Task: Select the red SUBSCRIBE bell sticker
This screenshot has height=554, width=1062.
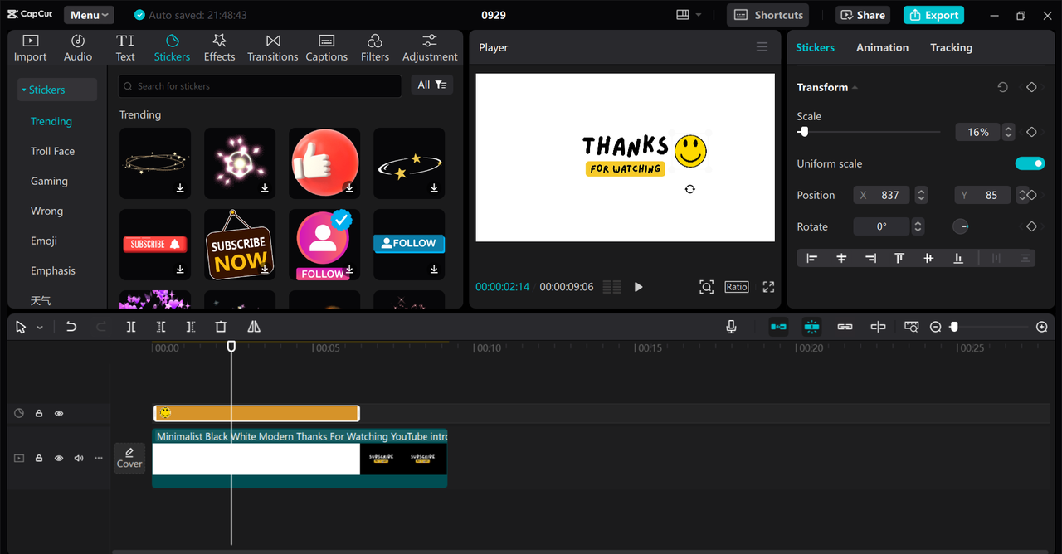Action: tap(155, 245)
